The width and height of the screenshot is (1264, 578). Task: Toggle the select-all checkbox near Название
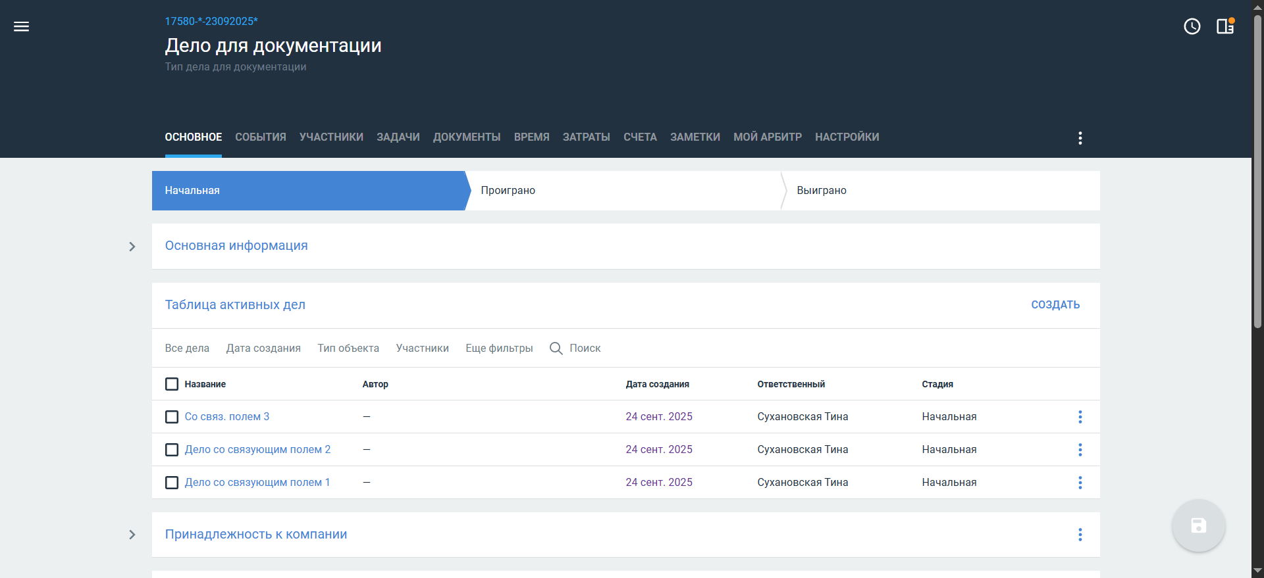coord(172,384)
